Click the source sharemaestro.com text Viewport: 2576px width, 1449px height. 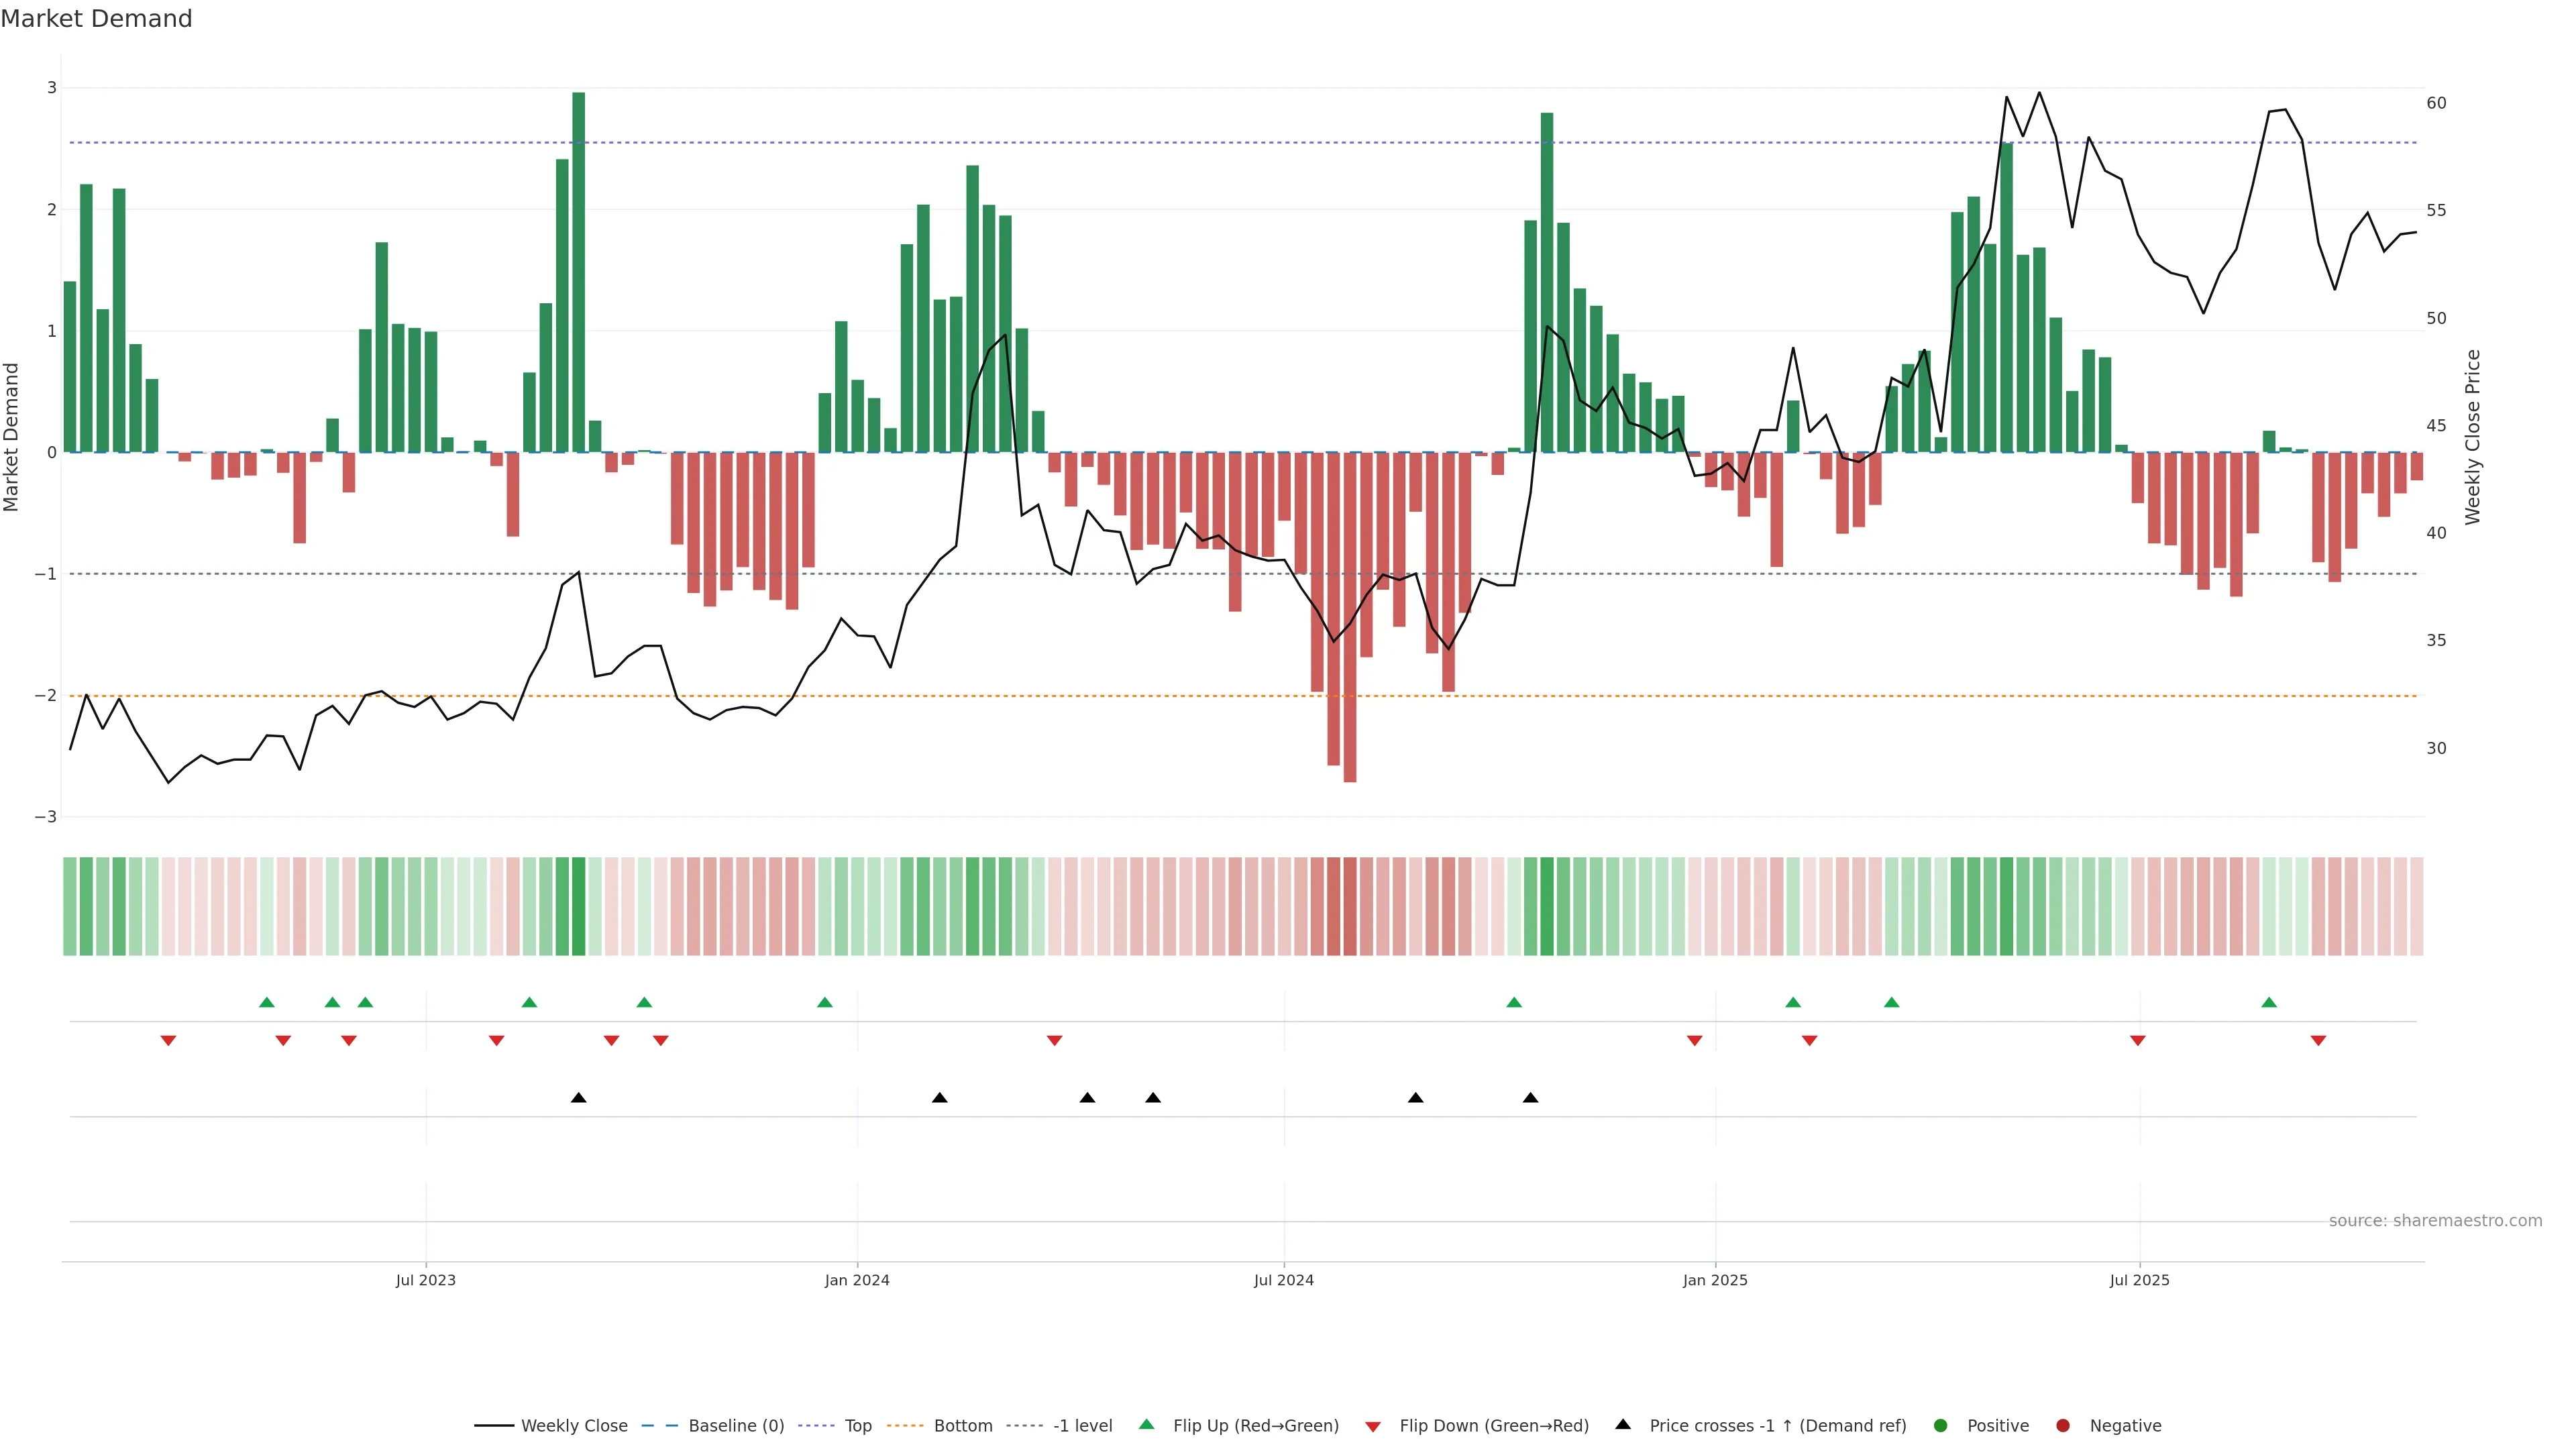tap(2435, 1221)
